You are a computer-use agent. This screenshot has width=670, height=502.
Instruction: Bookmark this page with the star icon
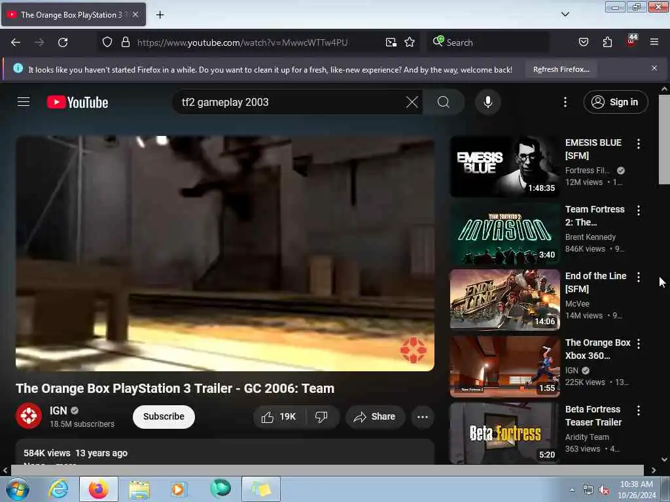click(410, 42)
